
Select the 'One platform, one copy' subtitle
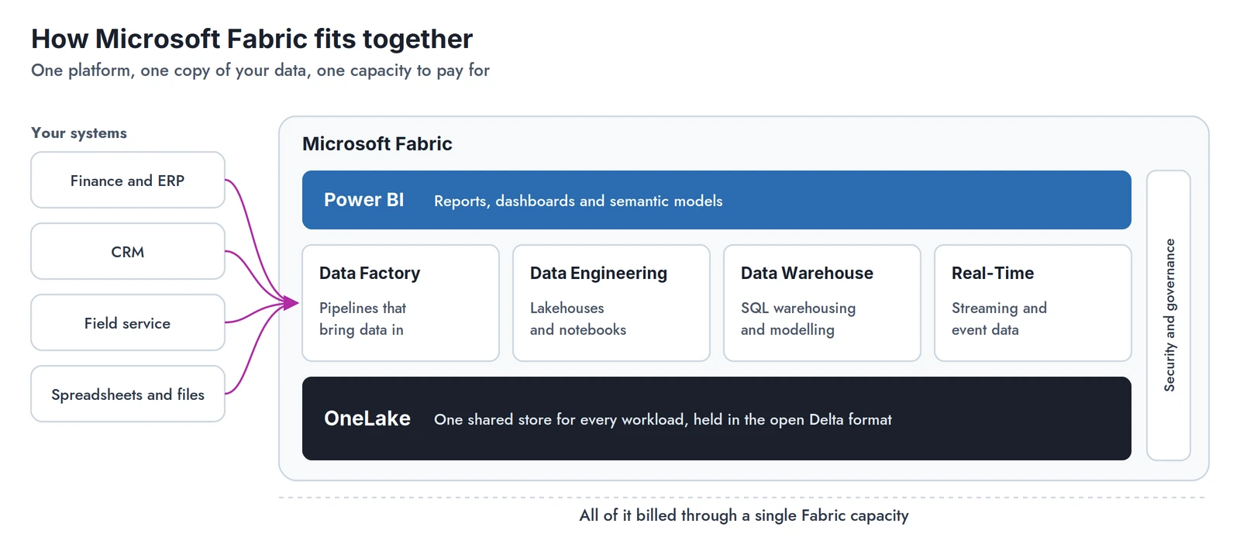click(x=260, y=71)
